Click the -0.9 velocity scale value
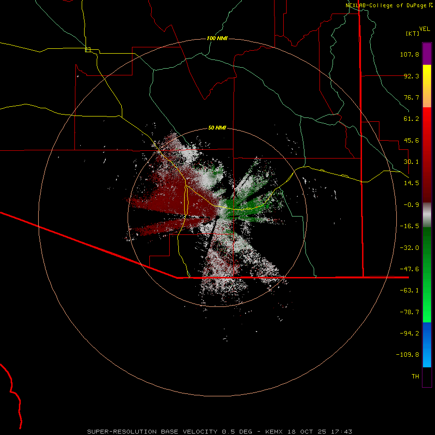This screenshot has height=435, width=435. click(x=411, y=205)
